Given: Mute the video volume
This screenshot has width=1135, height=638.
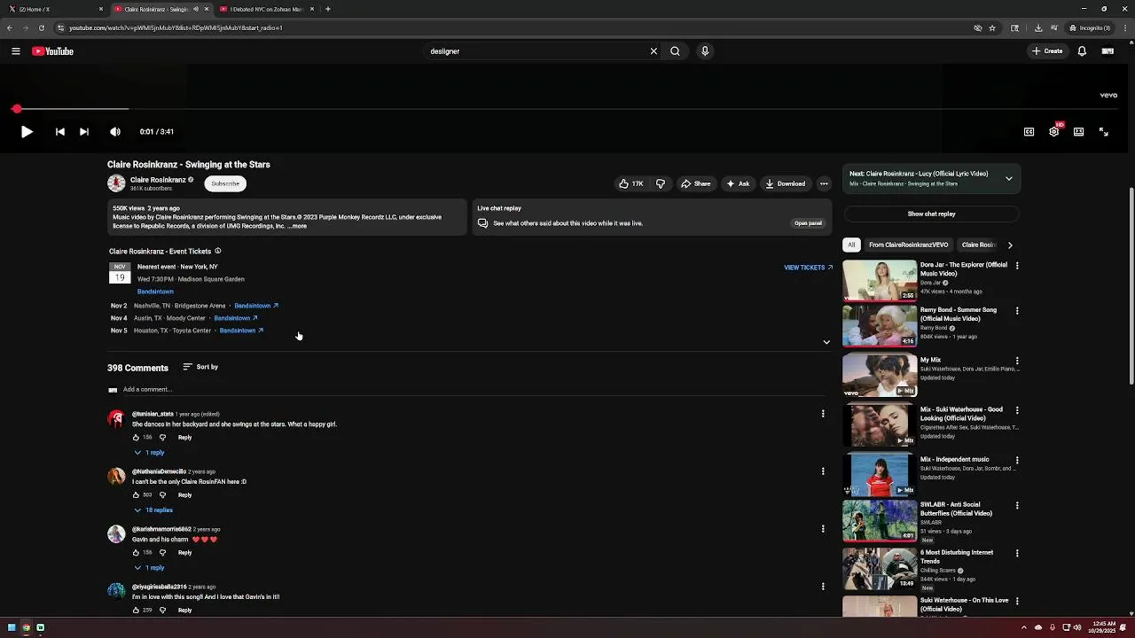Looking at the screenshot, I should coord(115,132).
